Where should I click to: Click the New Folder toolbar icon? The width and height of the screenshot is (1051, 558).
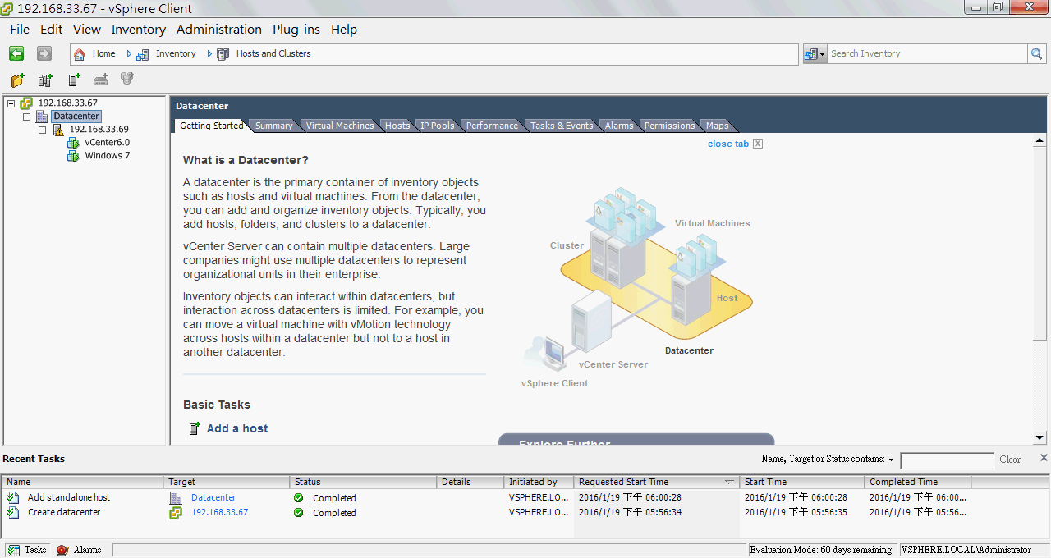(x=18, y=80)
